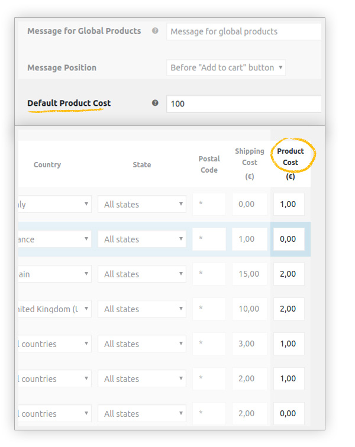The height and width of the screenshot is (447, 355).
Task: Open the France country dropdown
Action: pyautogui.click(x=54, y=239)
